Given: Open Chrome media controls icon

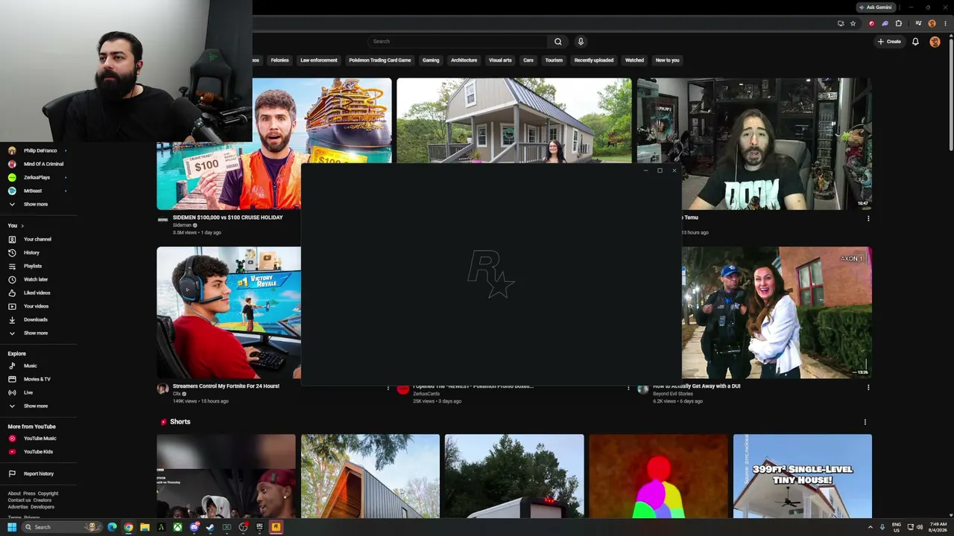Looking at the screenshot, I should pos(918,23).
